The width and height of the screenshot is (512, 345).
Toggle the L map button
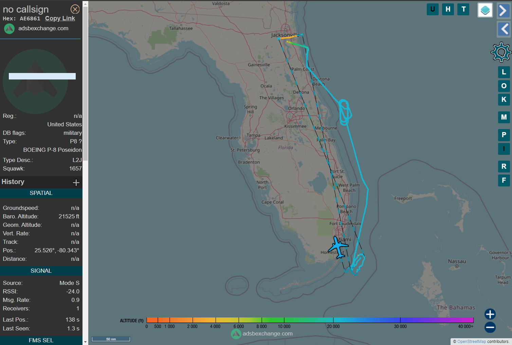point(504,72)
